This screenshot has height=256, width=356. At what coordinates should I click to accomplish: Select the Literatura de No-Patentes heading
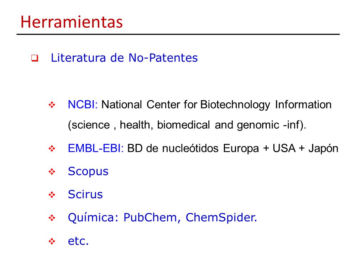point(124,58)
